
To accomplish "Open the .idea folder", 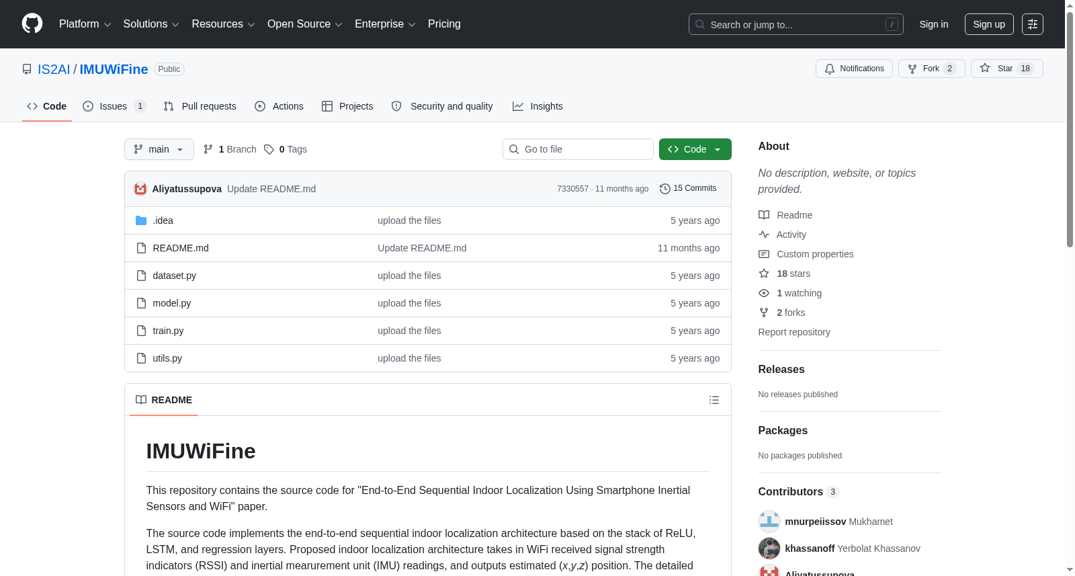I will click(x=163, y=220).
